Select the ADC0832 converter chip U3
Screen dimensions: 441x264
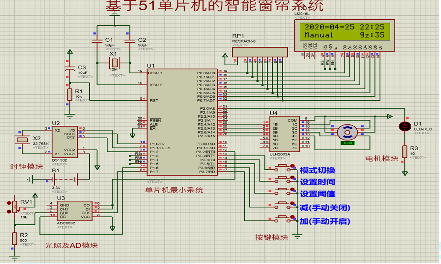pos(75,211)
